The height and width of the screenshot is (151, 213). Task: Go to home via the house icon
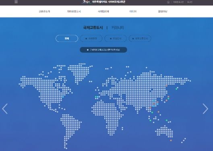(x=168, y=2)
